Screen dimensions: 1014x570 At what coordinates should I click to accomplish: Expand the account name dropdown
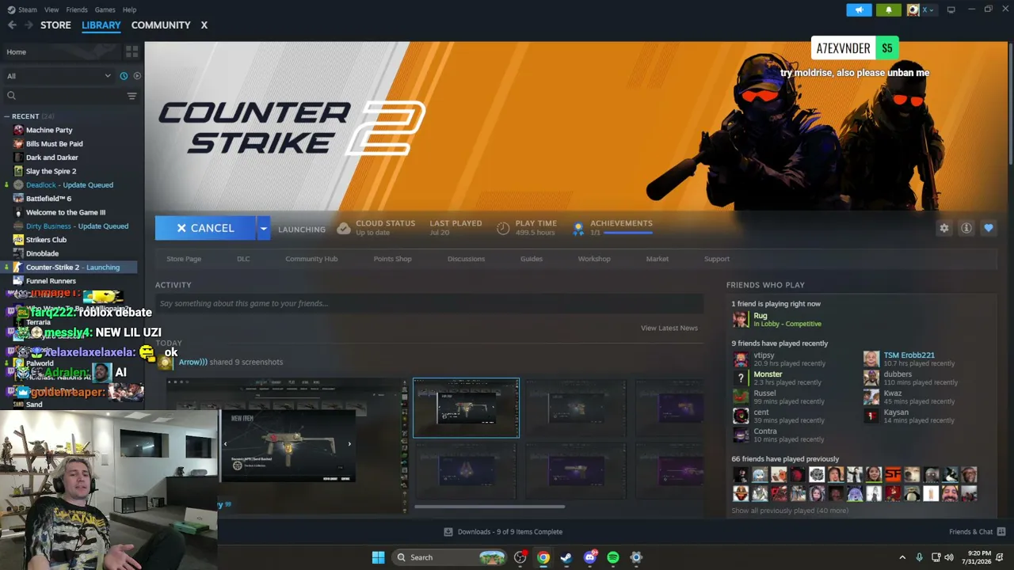(928, 9)
